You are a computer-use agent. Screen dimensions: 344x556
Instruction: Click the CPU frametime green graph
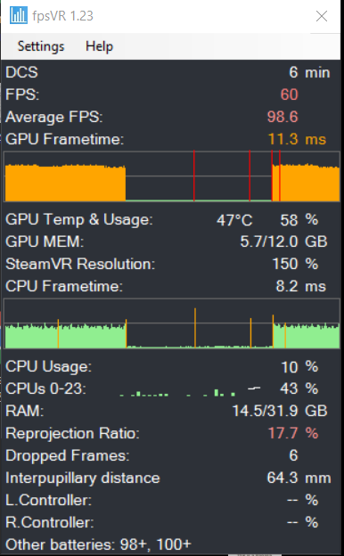click(172, 323)
